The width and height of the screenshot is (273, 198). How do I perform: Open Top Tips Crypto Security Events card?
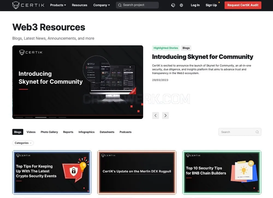pos(52,172)
